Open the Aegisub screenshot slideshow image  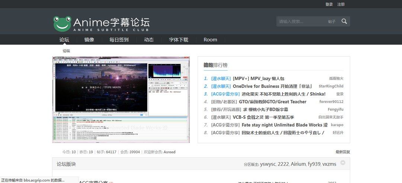click(x=121, y=100)
